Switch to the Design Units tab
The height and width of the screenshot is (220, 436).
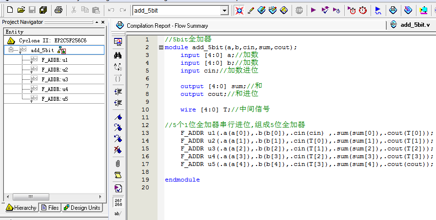point(82,208)
